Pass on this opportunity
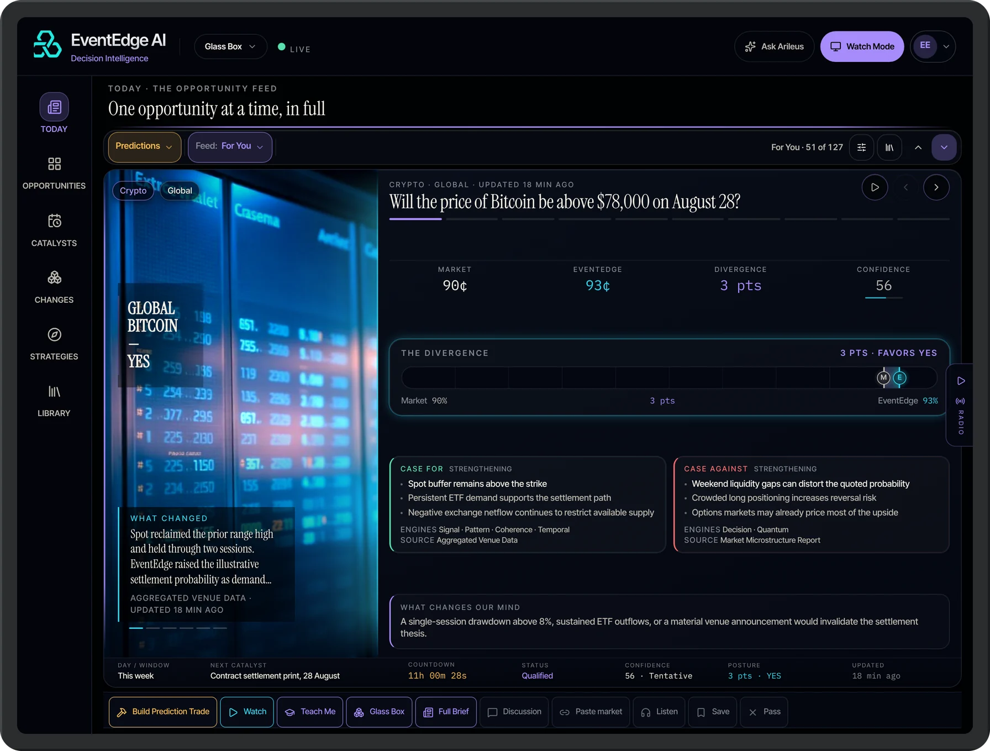This screenshot has height=751, width=990. click(764, 712)
